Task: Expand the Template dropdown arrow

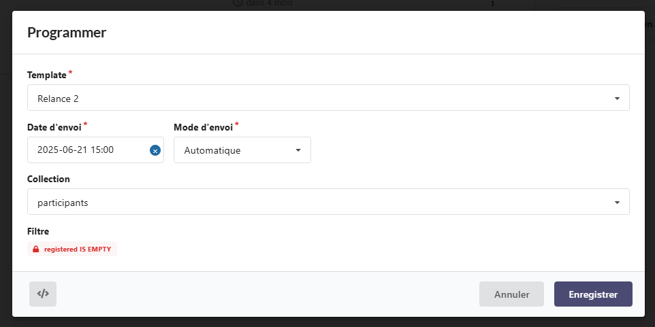Action: point(616,99)
